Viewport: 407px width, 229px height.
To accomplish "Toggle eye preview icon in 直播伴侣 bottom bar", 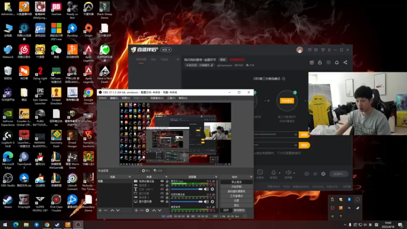I will click(315, 174).
